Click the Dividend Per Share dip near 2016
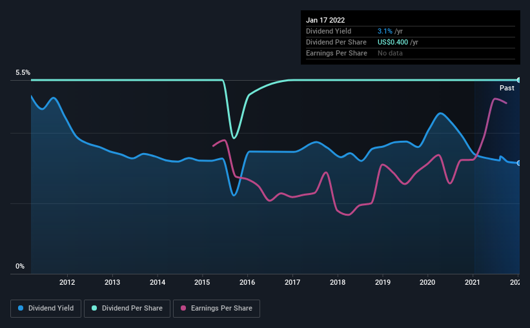Image resolution: width=530 pixels, height=328 pixels. (x=234, y=137)
